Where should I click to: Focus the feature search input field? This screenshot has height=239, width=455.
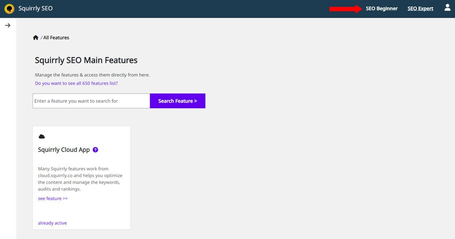91,101
